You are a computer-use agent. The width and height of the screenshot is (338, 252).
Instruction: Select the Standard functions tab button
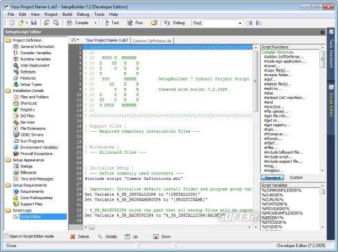[272, 178]
